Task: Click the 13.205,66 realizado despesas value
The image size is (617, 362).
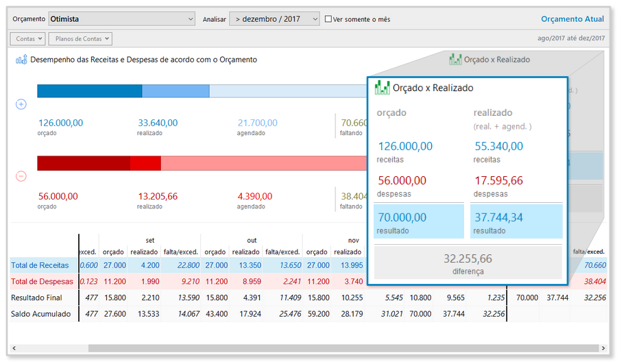Action: tap(158, 196)
